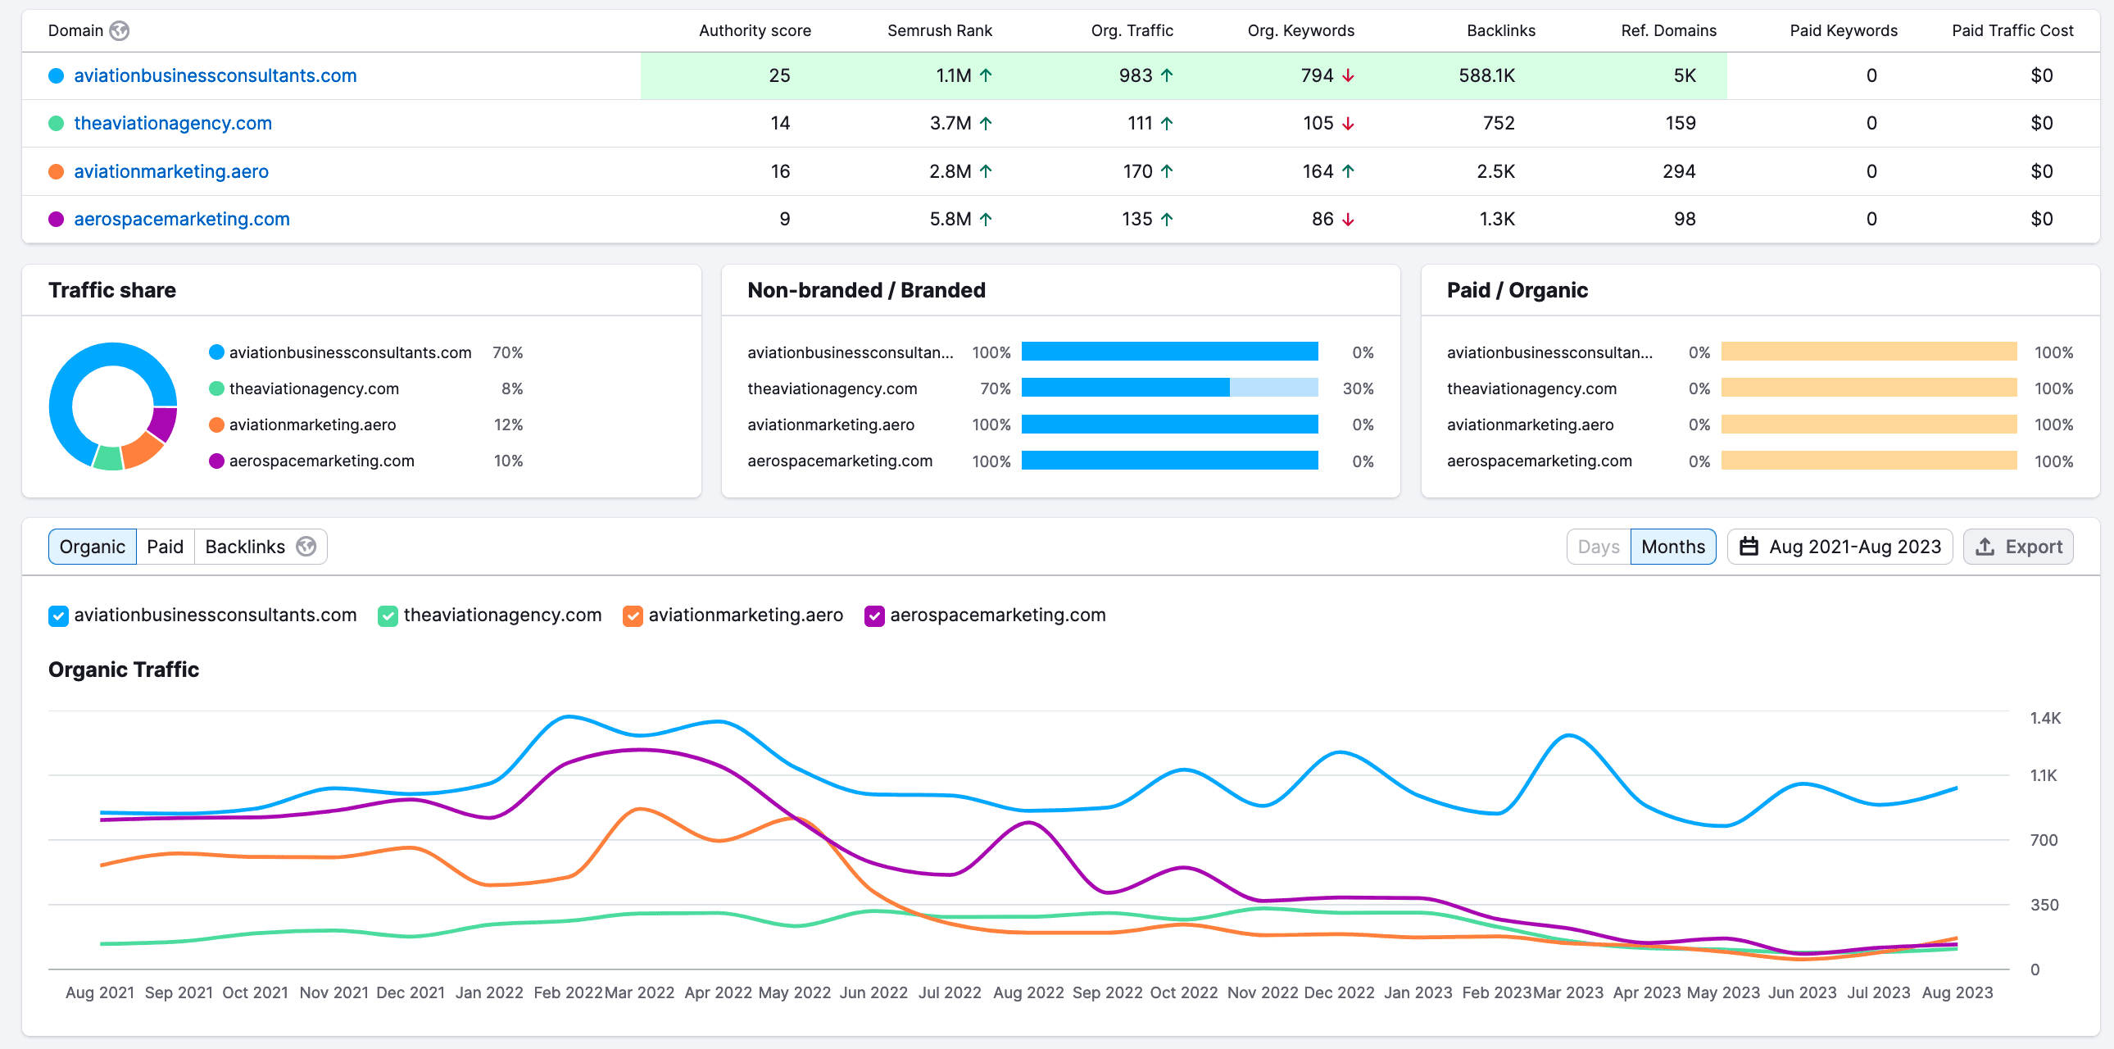Select the Organic tab
This screenshot has height=1049, width=2114.
pos(93,547)
